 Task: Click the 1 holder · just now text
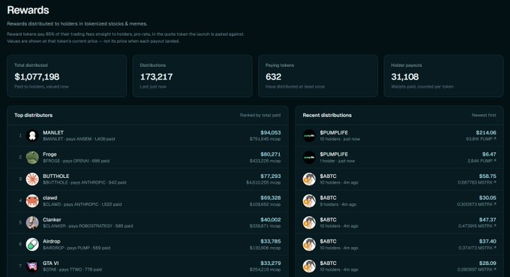point(337,161)
